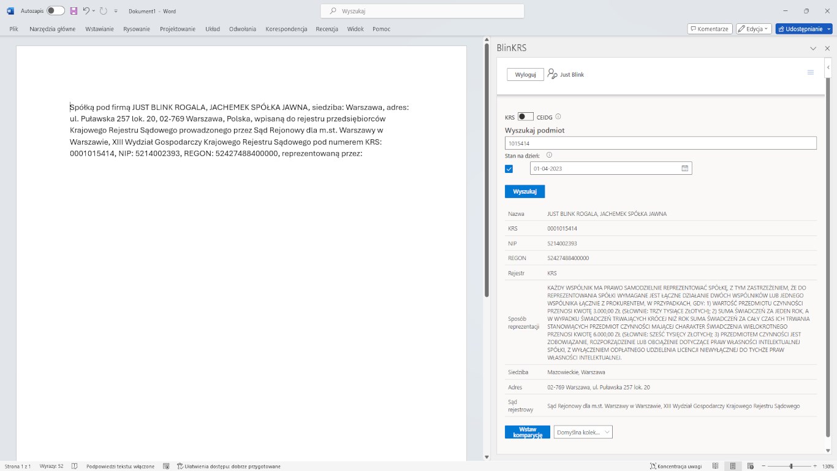
Task: Click the Strona 1 z 1 page indicator
Action: coord(18,466)
